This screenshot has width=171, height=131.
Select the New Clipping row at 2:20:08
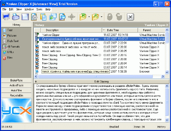point(100,59)
